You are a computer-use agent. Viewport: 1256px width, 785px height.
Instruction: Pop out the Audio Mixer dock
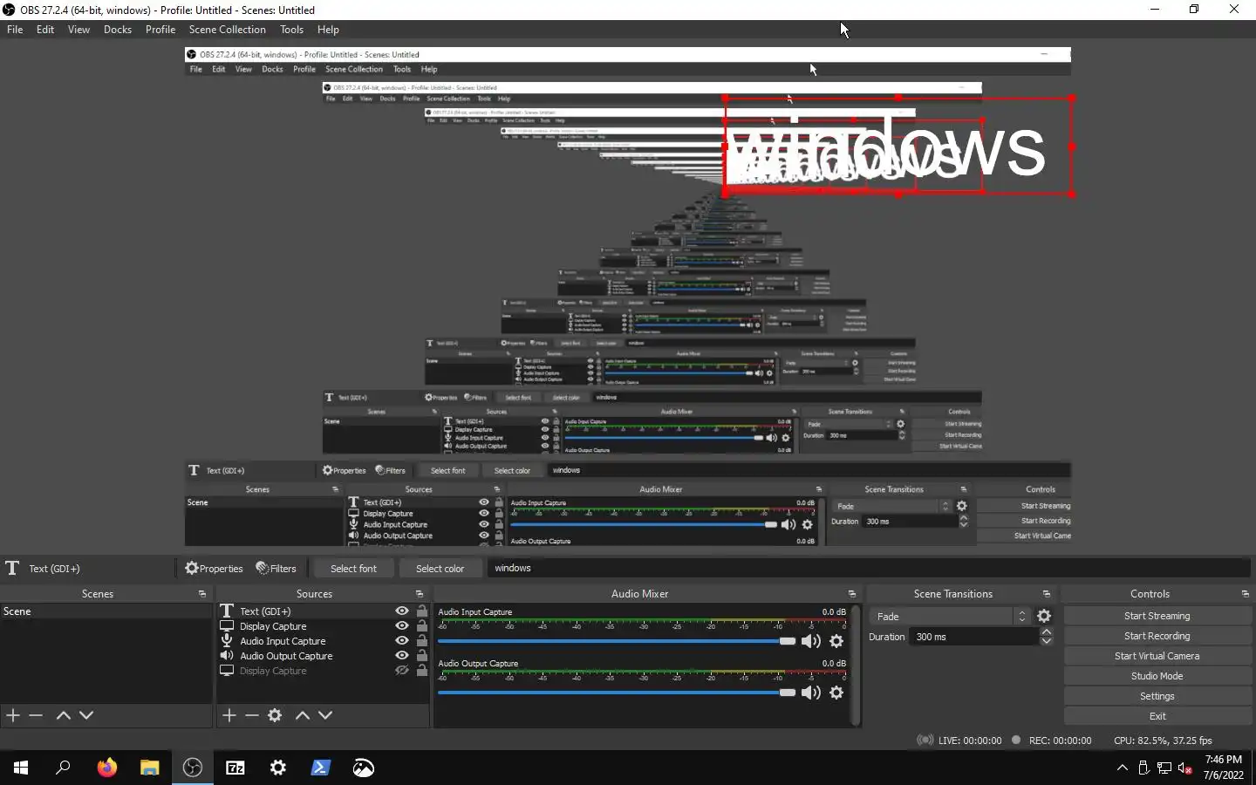851,594
